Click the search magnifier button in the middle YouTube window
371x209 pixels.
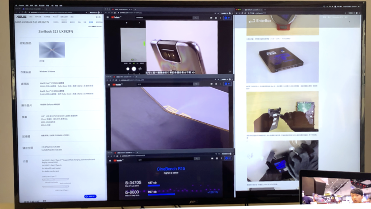tap(196, 84)
